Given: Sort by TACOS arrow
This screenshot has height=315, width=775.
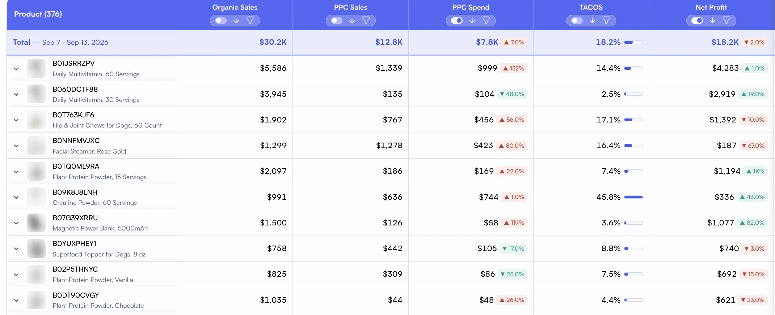Looking at the screenshot, I should coord(592,21).
